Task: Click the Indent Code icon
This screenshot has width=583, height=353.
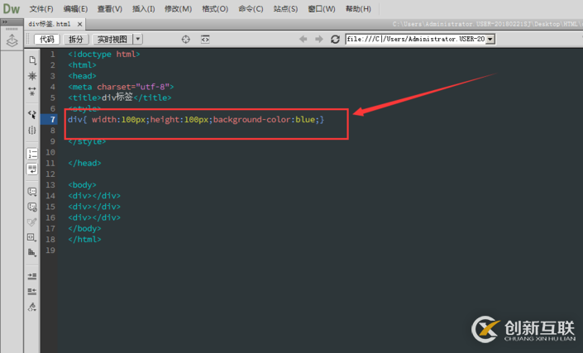Action: 32,276
